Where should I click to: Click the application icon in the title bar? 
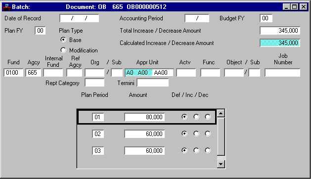(x=7, y=7)
